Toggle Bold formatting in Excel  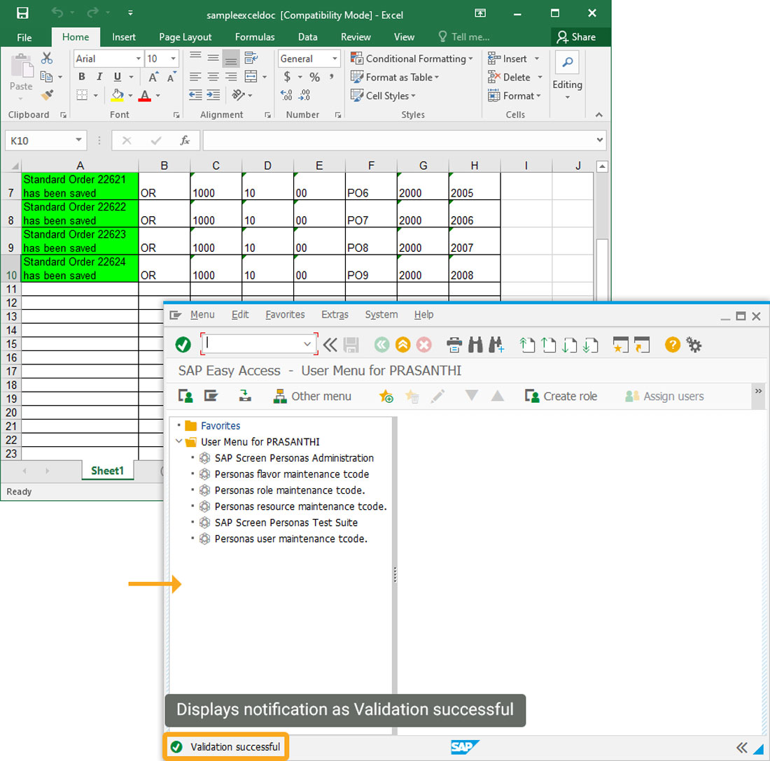point(81,76)
